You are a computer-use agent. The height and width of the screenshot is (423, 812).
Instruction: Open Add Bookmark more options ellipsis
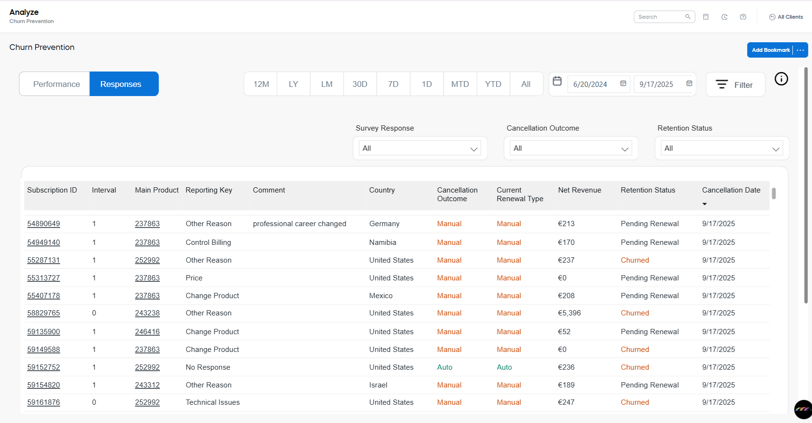pos(800,50)
